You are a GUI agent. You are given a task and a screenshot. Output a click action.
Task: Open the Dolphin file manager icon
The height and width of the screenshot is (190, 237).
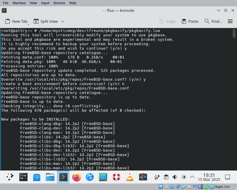click(50, 177)
